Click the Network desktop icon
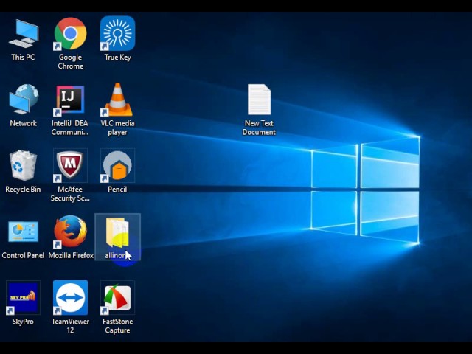The height and width of the screenshot is (354, 472). click(24, 100)
